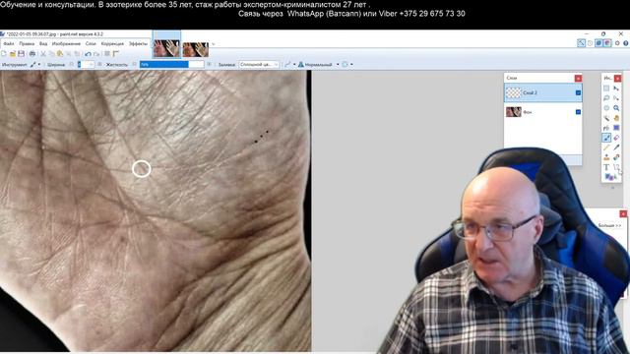
Task: Click the Save floppy disk icon
Action: tap(21, 53)
